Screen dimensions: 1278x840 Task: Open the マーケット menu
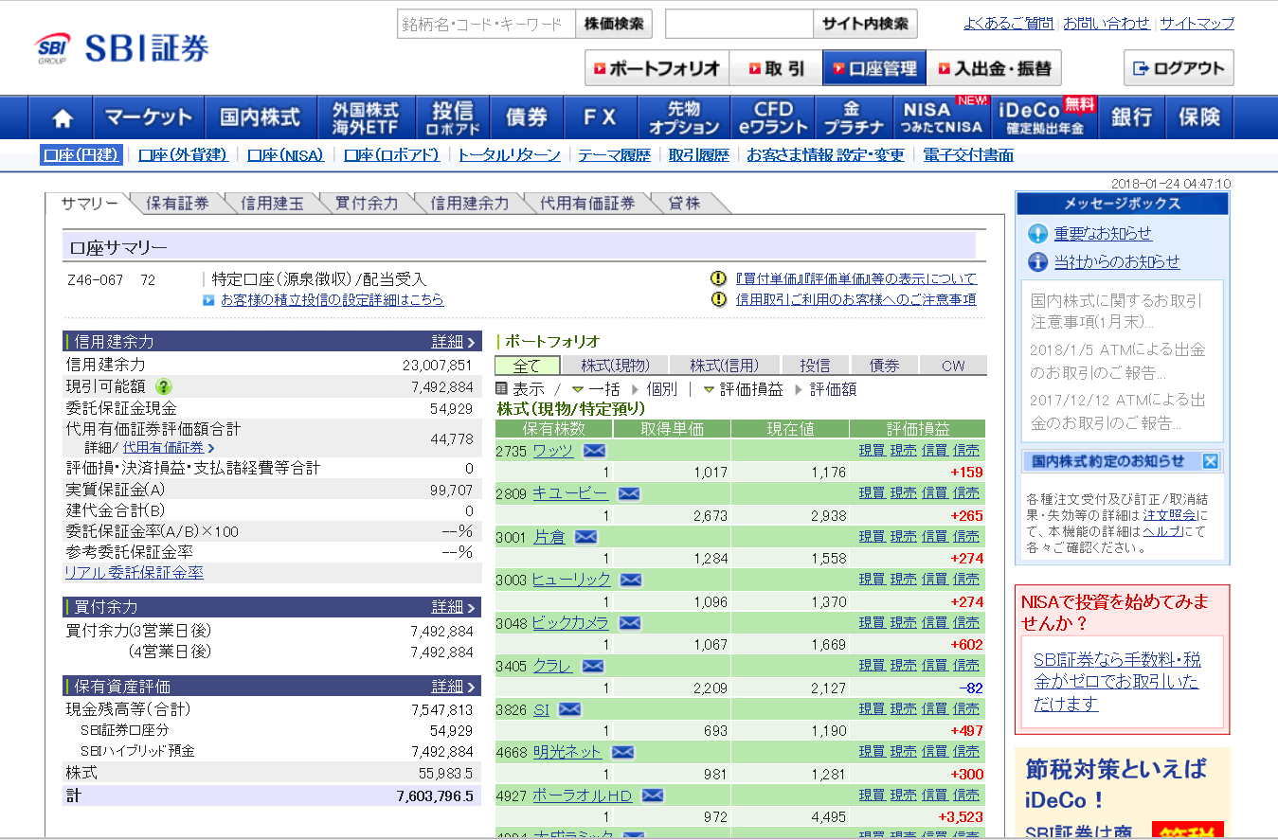[x=149, y=117]
